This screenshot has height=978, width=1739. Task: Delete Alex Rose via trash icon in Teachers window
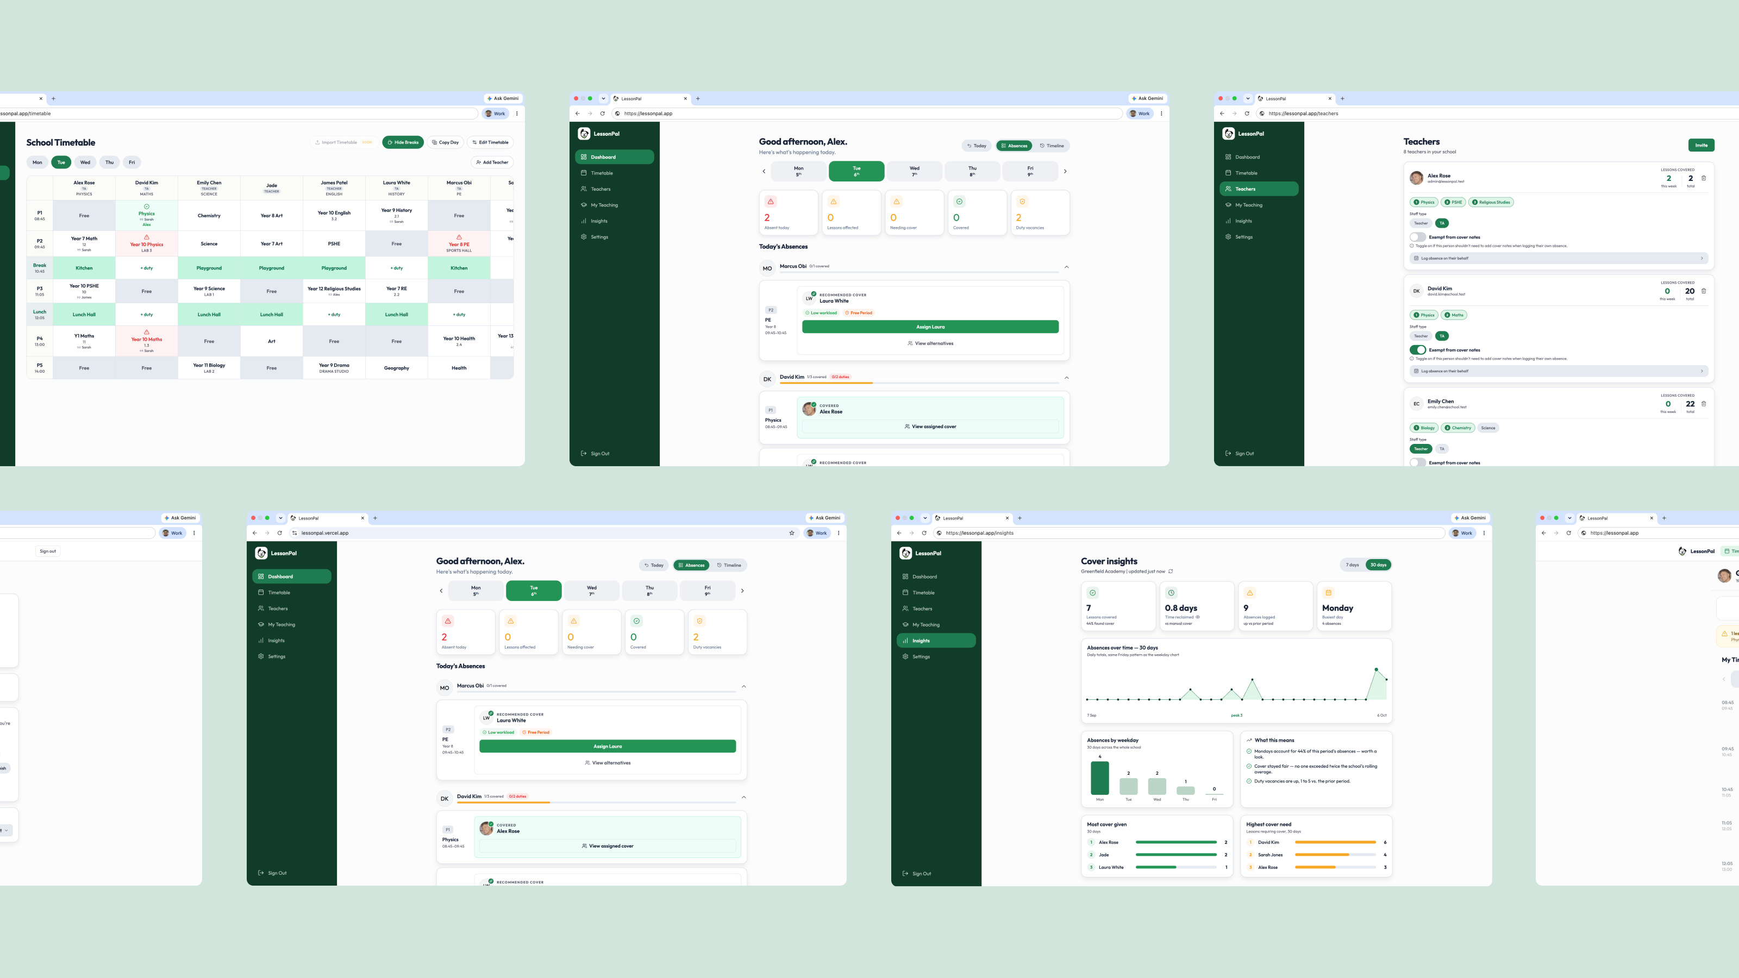(x=1703, y=178)
